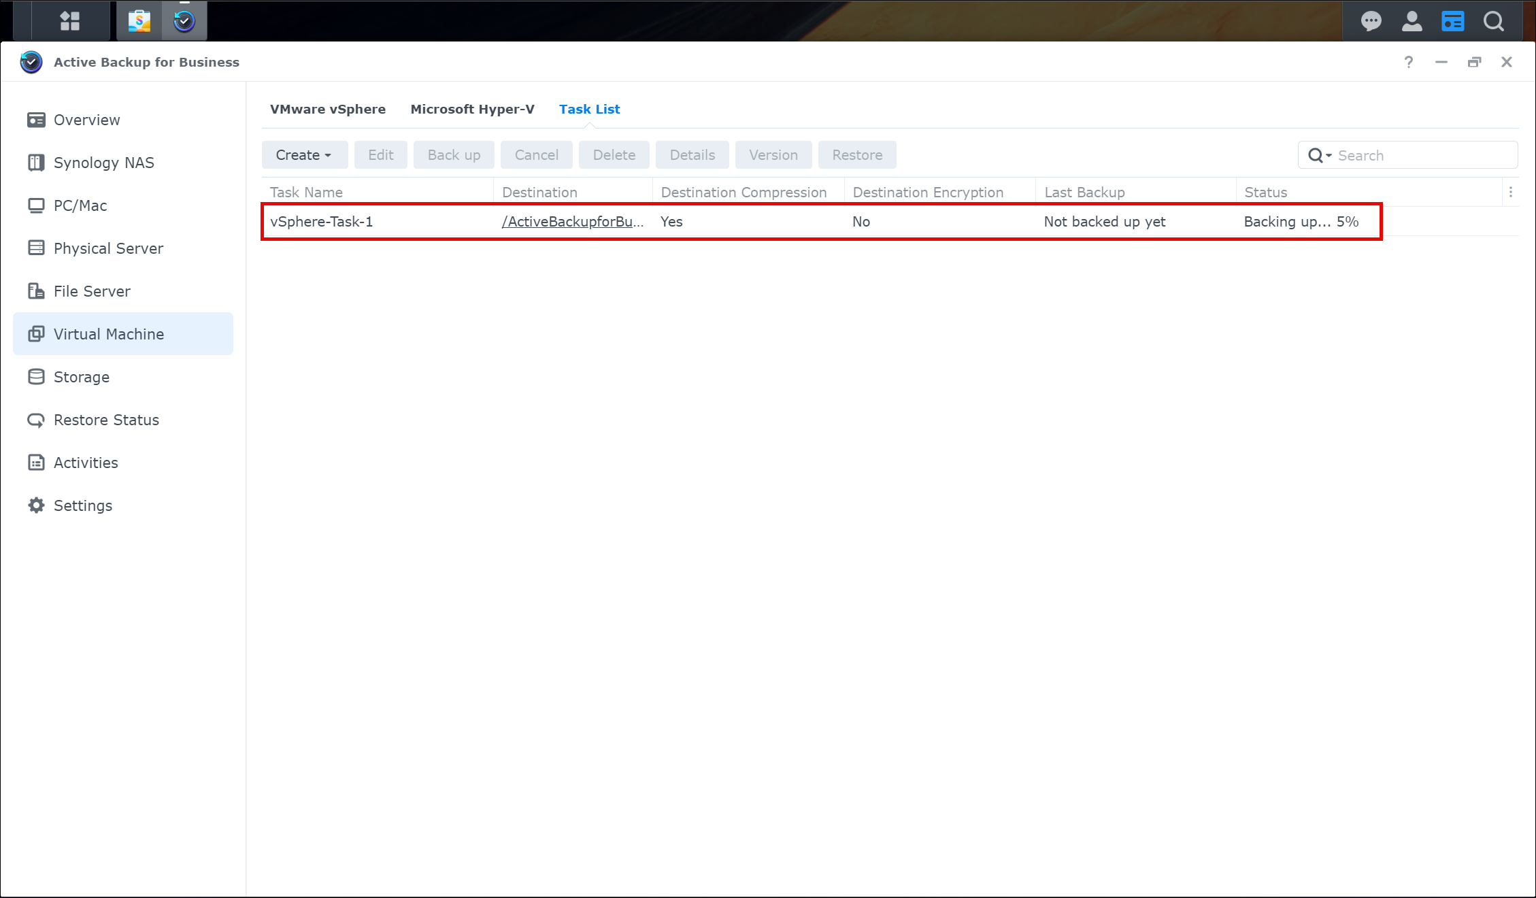Click the DSM global search magnifier icon
This screenshot has height=898, width=1536.
[x=1494, y=21]
